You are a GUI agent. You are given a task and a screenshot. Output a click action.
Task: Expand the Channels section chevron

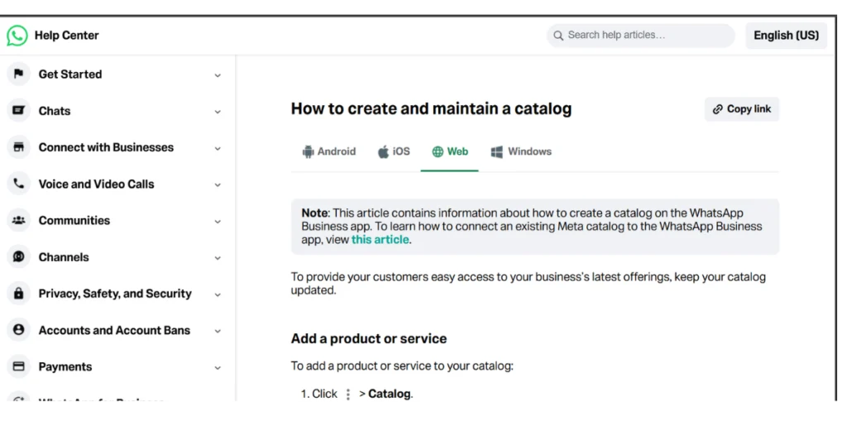coord(218,258)
